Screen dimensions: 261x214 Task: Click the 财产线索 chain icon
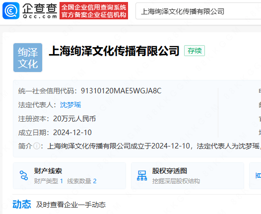(24, 175)
